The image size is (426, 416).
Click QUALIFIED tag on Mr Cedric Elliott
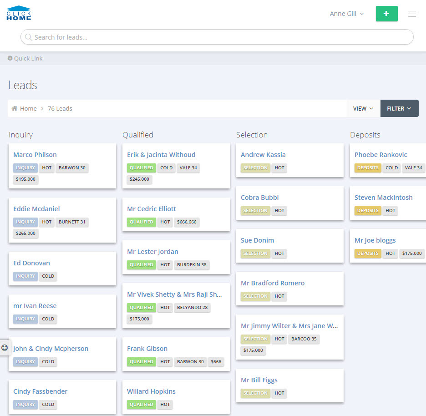(x=141, y=222)
